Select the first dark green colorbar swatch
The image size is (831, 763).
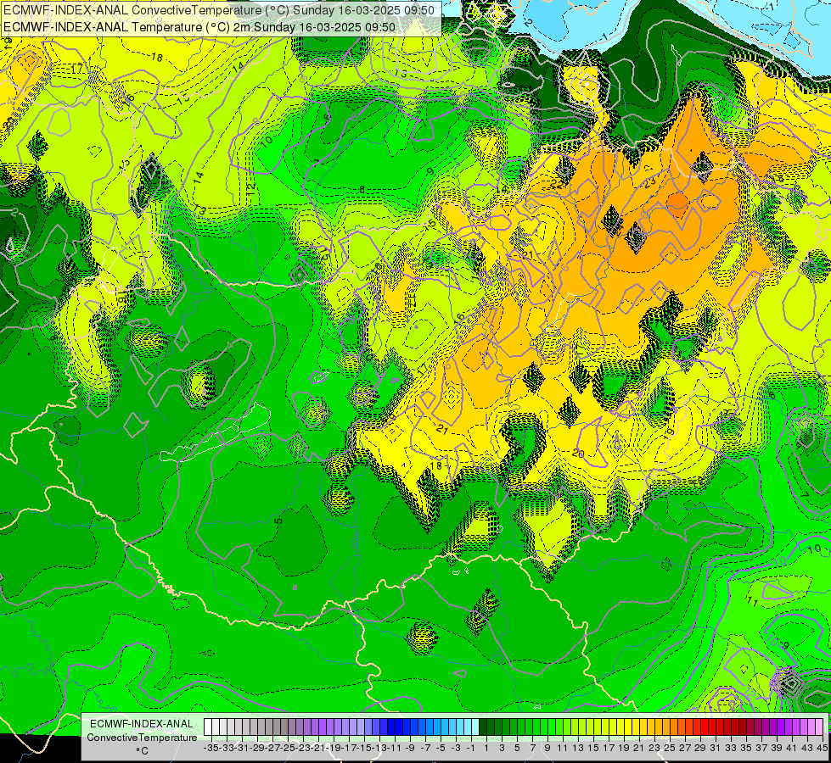[x=483, y=727]
